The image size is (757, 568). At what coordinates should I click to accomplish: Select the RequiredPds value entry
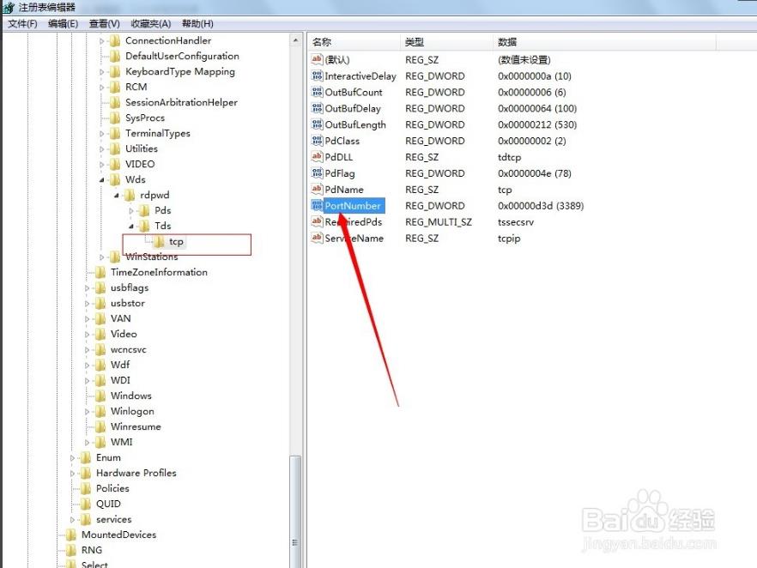[354, 222]
